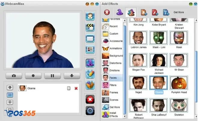Click the clipboard icon on Obama row
This screenshot has width=198, height=121.
[69, 88]
